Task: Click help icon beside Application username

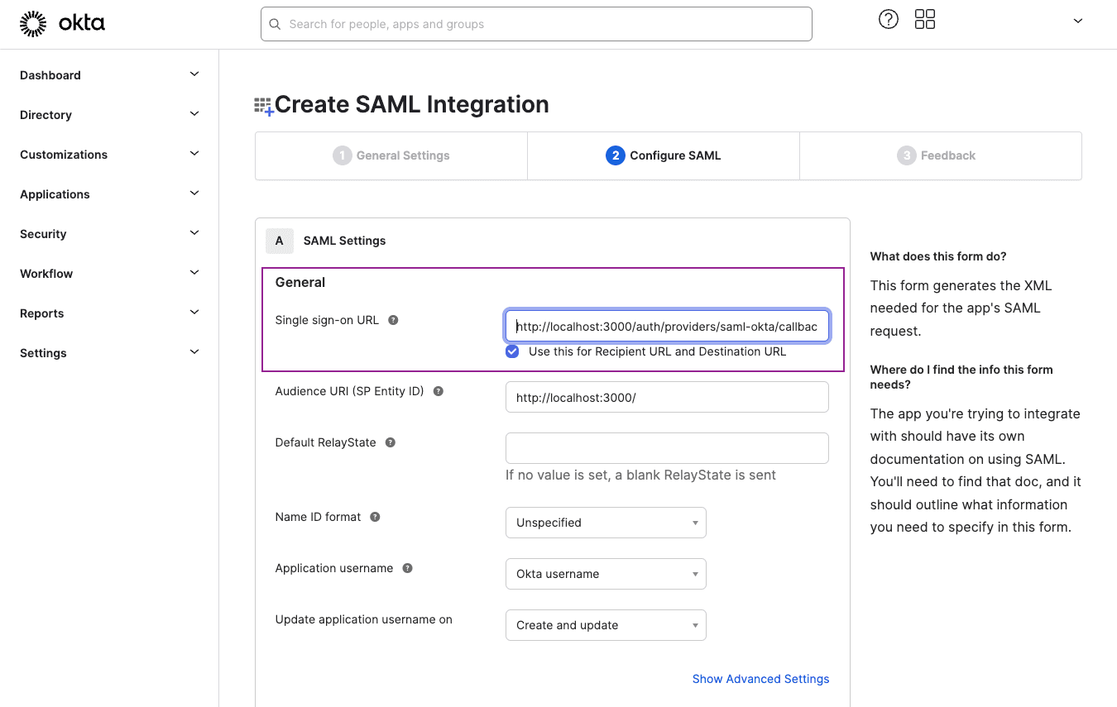Action: (407, 568)
